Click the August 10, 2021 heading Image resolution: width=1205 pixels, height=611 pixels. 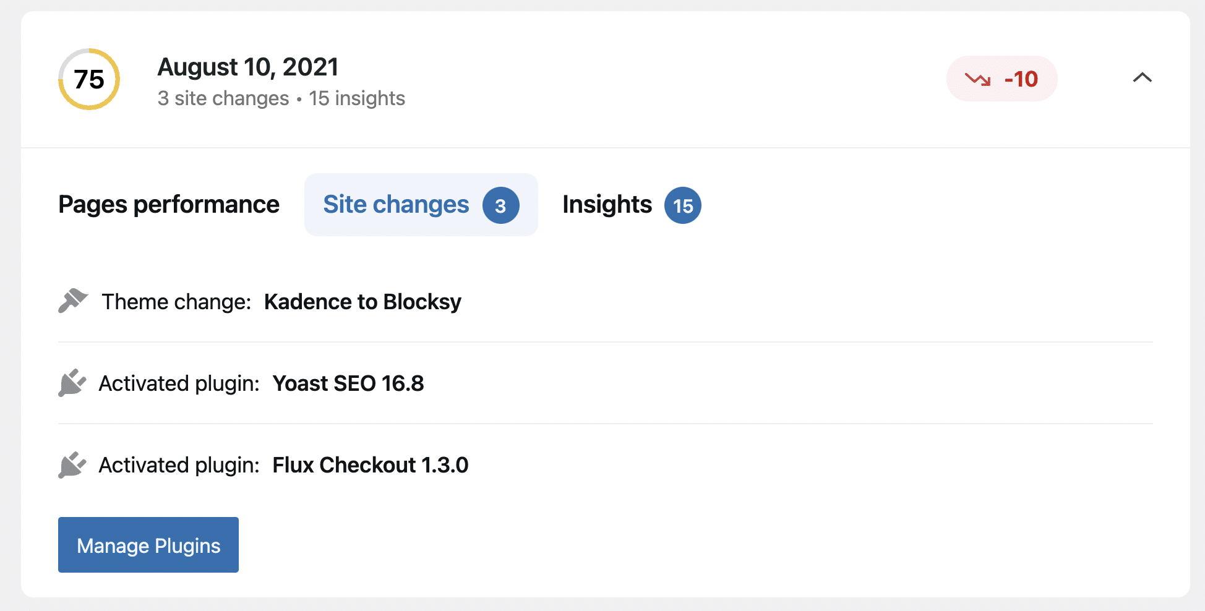tap(248, 67)
